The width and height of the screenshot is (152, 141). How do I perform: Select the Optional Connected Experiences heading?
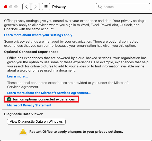pos(31,52)
